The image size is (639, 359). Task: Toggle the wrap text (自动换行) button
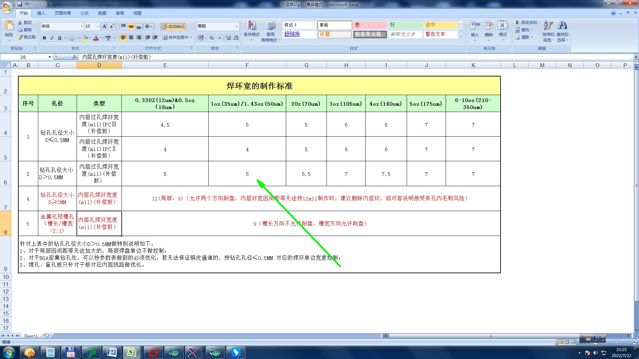click(173, 27)
